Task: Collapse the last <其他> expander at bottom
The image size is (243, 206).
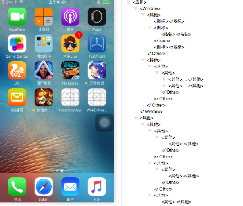Action: click(150, 195)
